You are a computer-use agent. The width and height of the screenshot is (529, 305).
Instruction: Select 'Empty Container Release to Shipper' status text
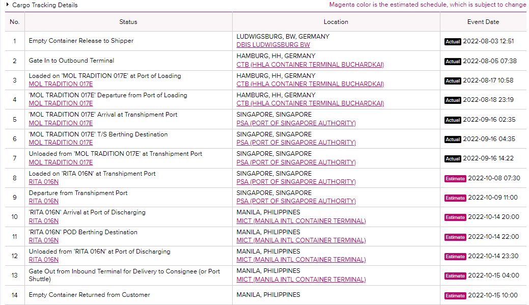pyautogui.click(x=81, y=41)
